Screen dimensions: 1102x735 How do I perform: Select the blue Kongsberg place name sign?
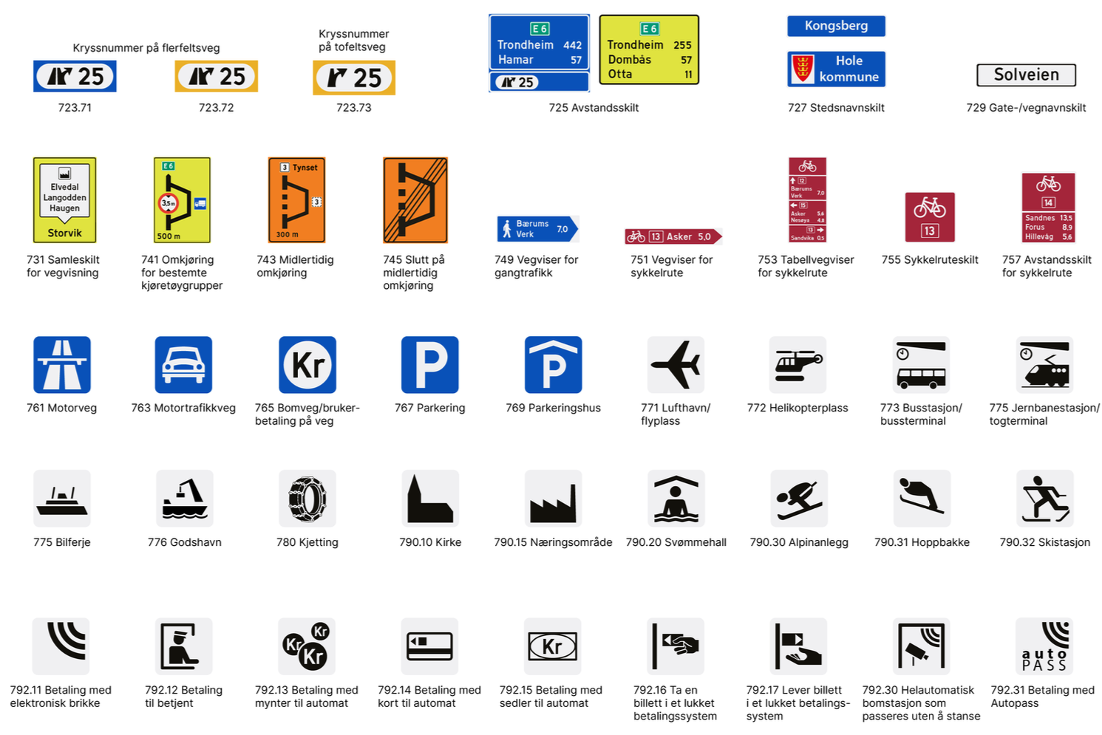pos(836,26)
